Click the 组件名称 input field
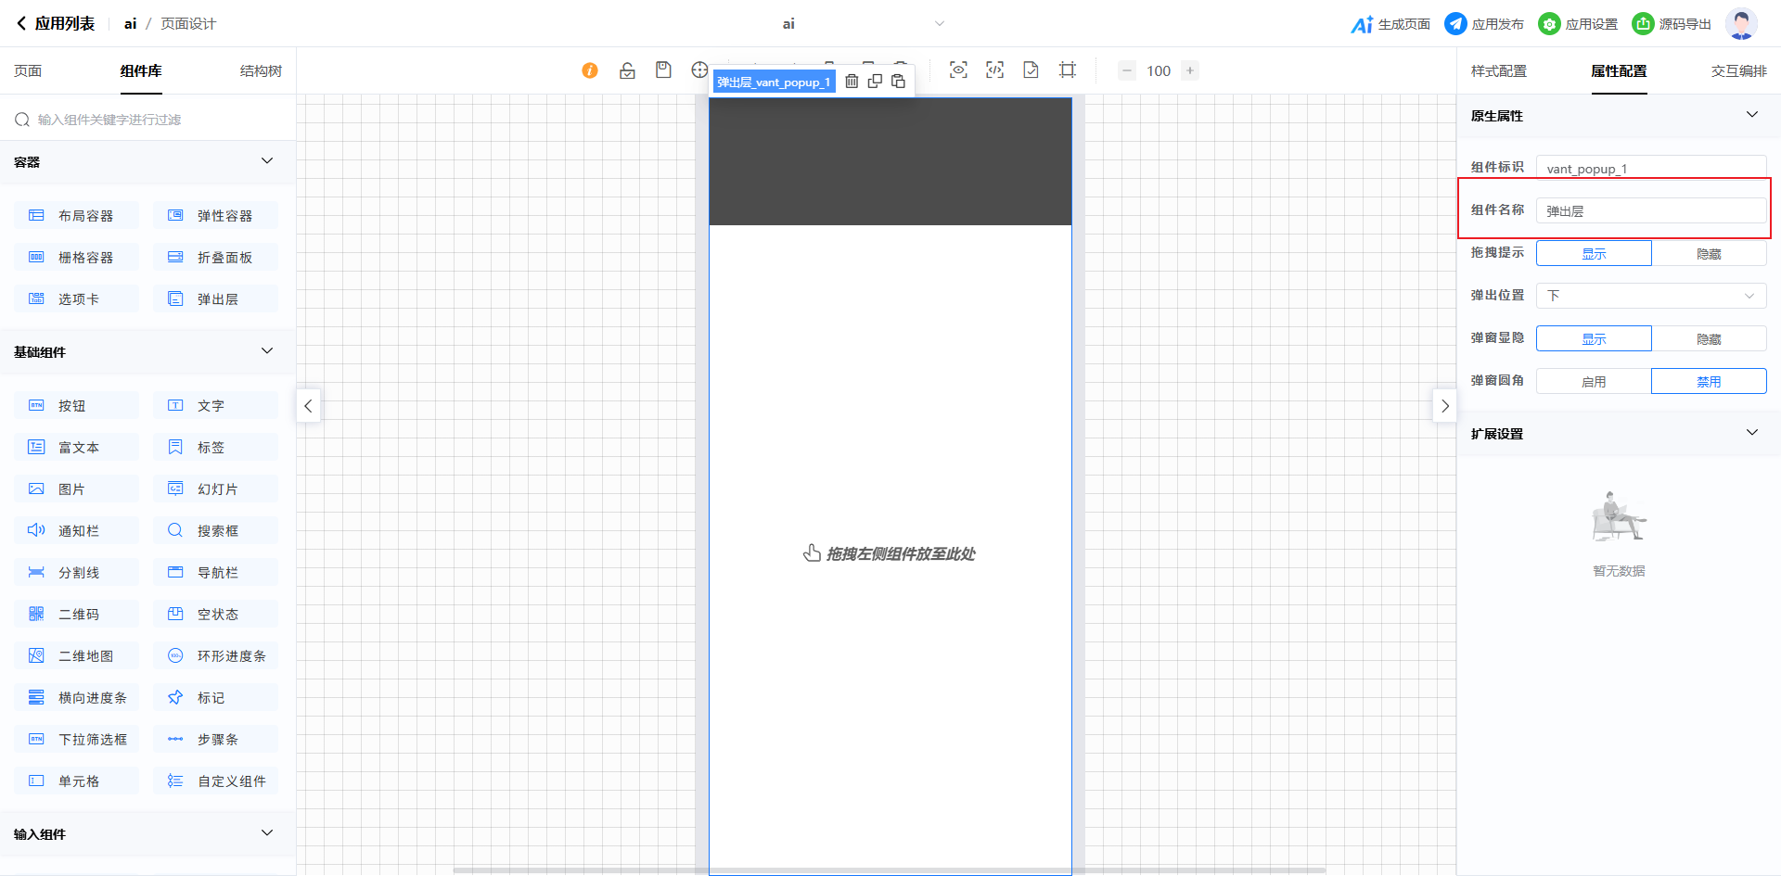1781x876 pixels. click(1650, 211)
